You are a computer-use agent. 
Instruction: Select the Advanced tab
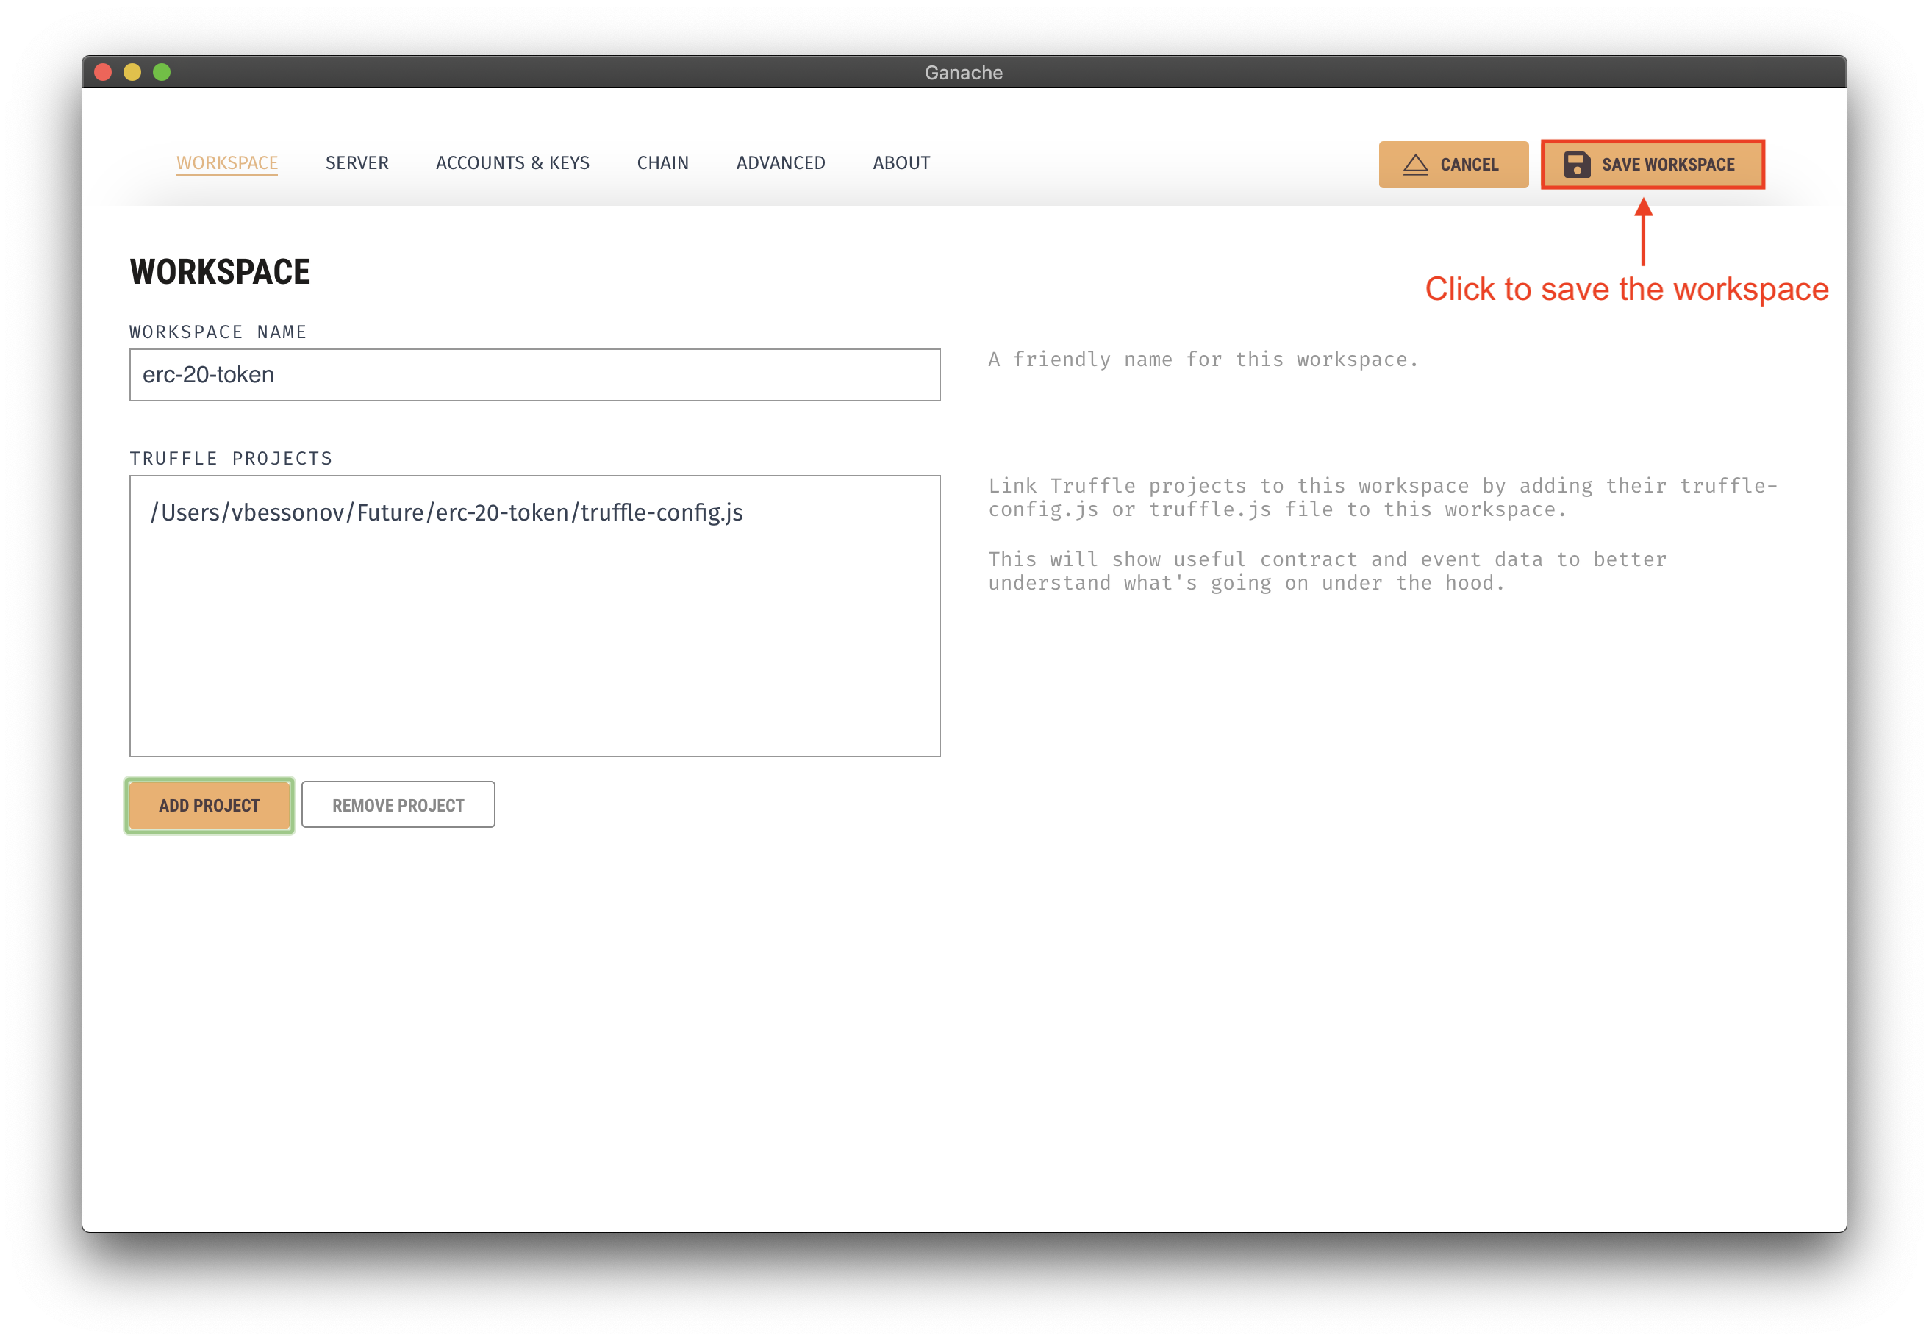coord(781,163)
